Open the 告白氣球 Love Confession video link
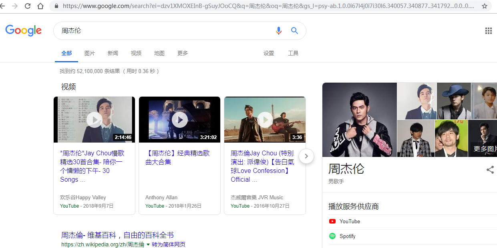 point(262,167)
